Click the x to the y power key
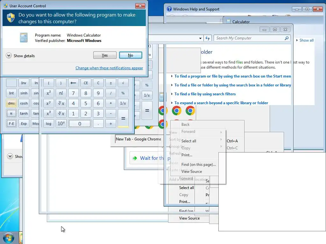 pos(48,103)
